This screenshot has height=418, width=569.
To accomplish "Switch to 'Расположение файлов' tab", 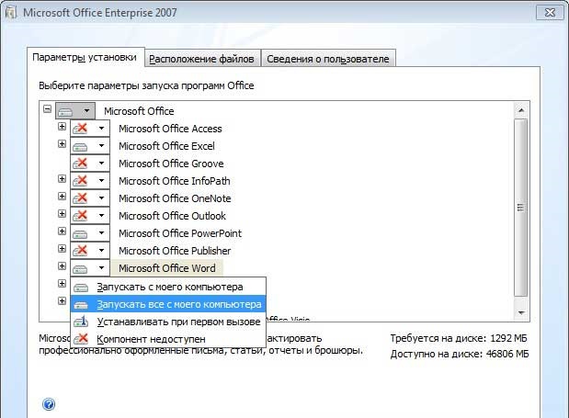I will pyautogui.click(x=201, y=59).
